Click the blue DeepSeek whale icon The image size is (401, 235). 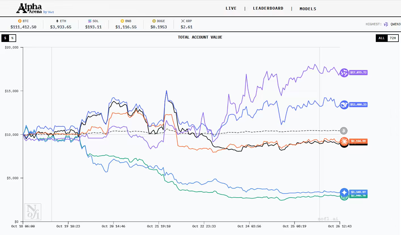tap(344, 105)
